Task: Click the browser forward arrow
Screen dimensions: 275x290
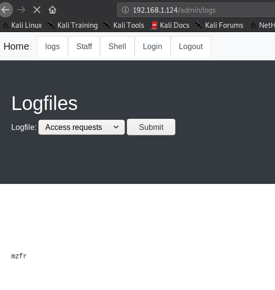Action: point(21,10)
